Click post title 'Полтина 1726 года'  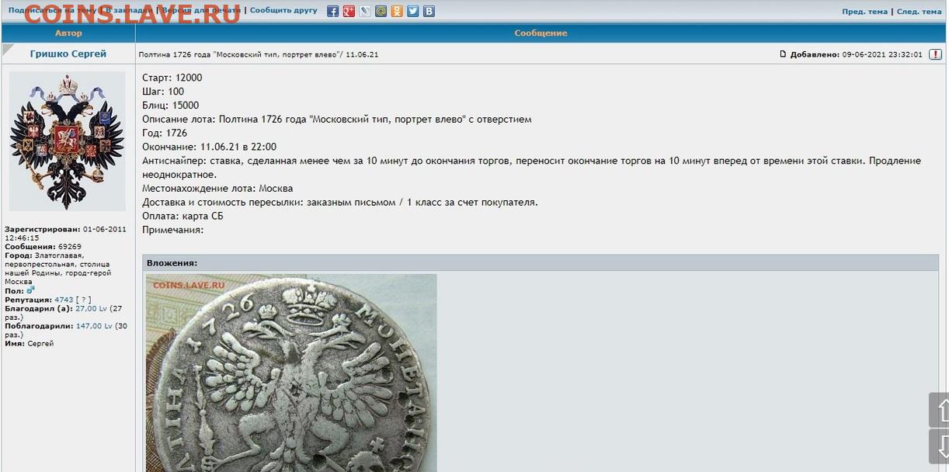click(x=258, y=54)
